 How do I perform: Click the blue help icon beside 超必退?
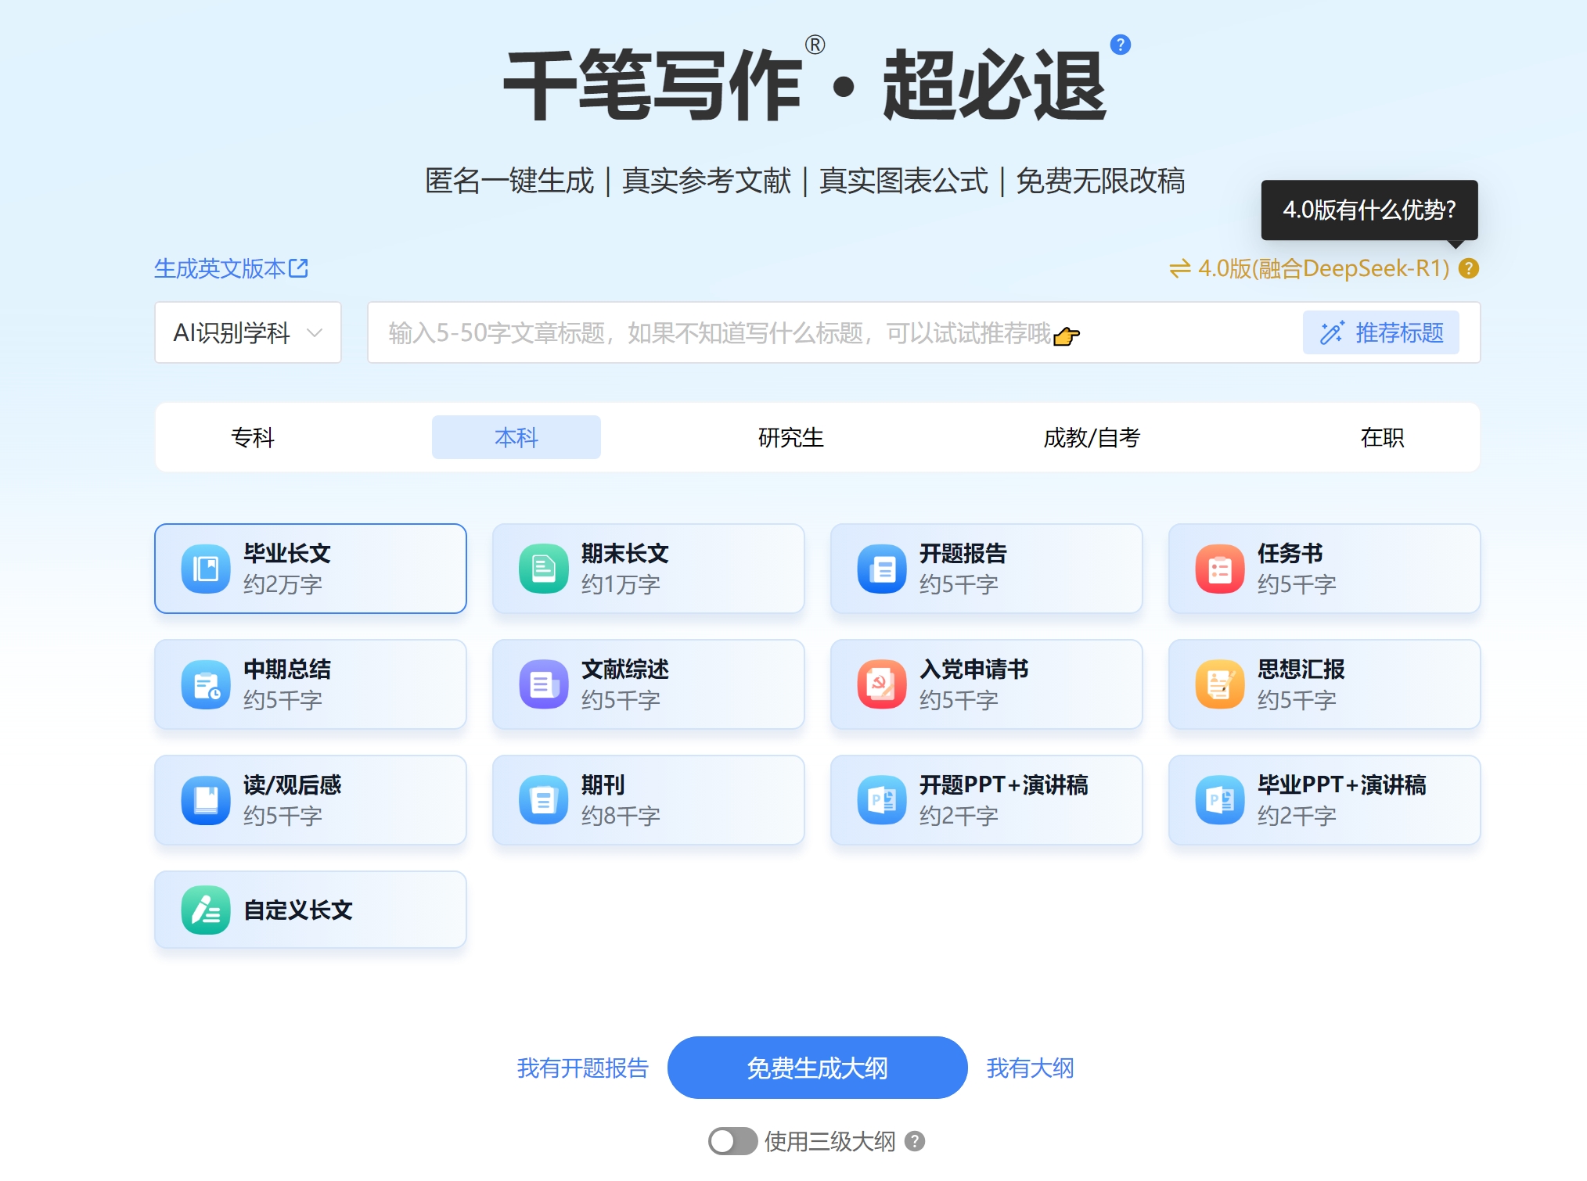[1120, 45]
